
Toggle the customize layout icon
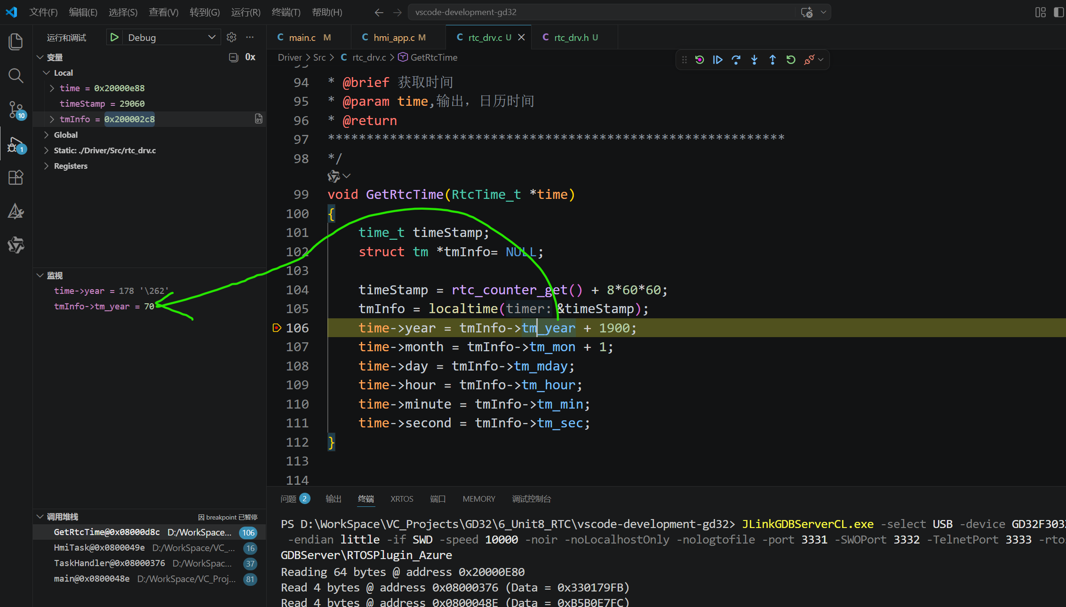[x=1040, y=12]
